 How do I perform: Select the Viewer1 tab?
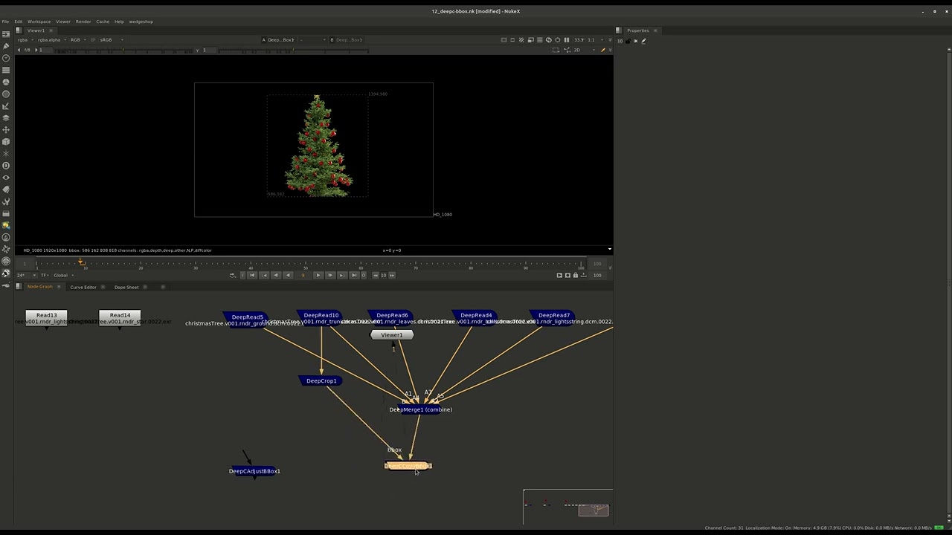(x=36, y=30)
